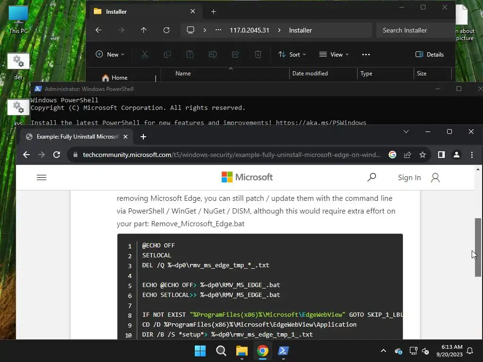
Task: Open the See more ellipsis in Explorer toolbar
Action: pyautogui.click(x=366, y=55)
